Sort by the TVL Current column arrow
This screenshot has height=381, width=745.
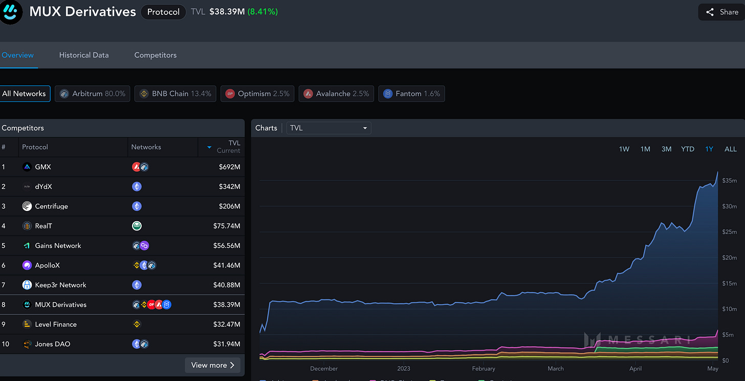(209, 147)
